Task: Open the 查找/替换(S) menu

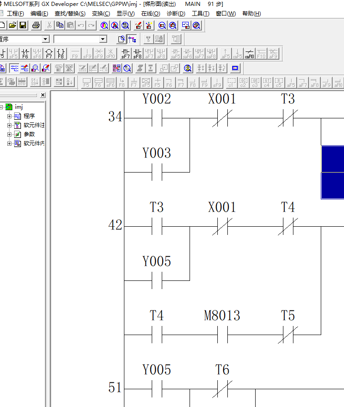Action: (70, 14)
